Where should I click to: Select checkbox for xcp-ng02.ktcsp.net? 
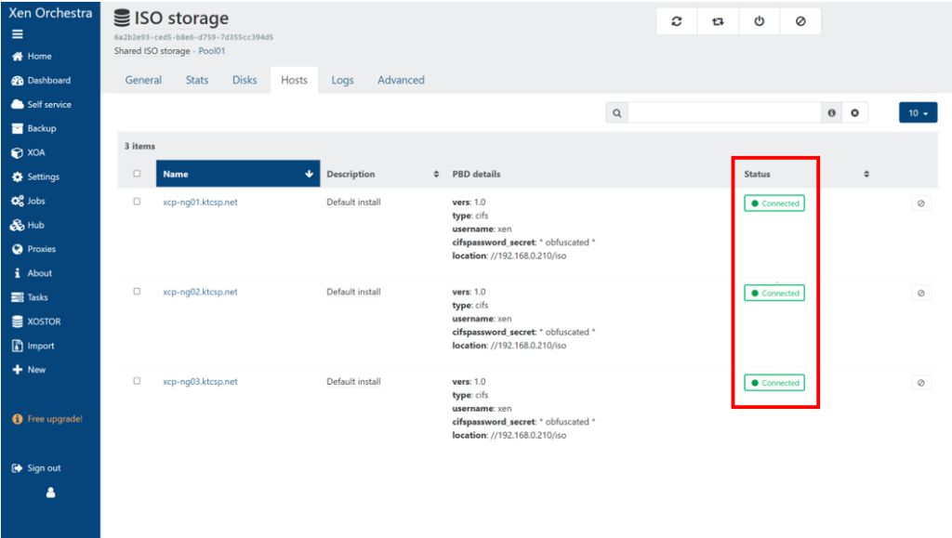[x=138, y=292]
